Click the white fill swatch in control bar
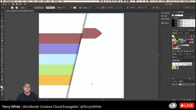Image resolution: width=196 pixels, height=110 pixels. pos(12,8)
